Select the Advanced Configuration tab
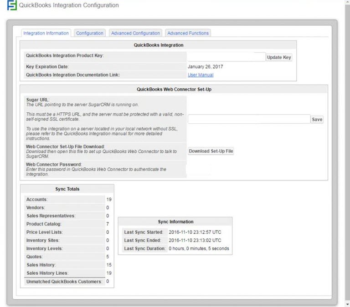The height and width of the screenshot is (307, 350). (135, 33)
